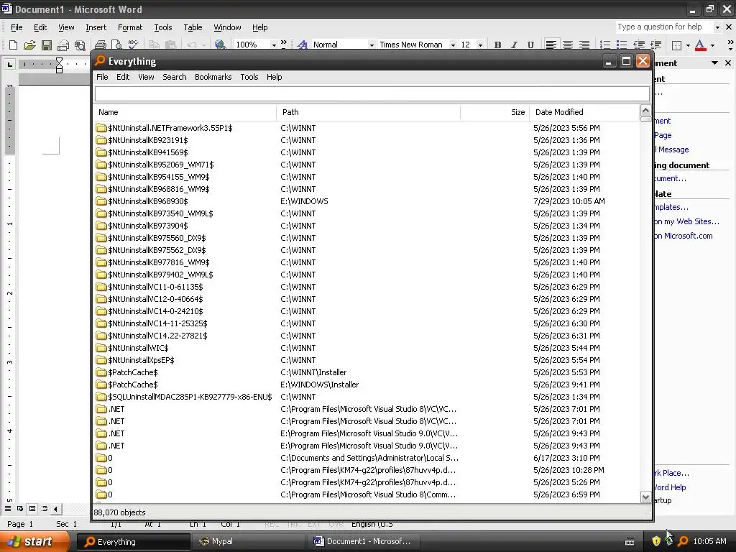Open the Border style dropdown arrow
The height and width of the screenshot is (552, 736).
tap(688, 45)
